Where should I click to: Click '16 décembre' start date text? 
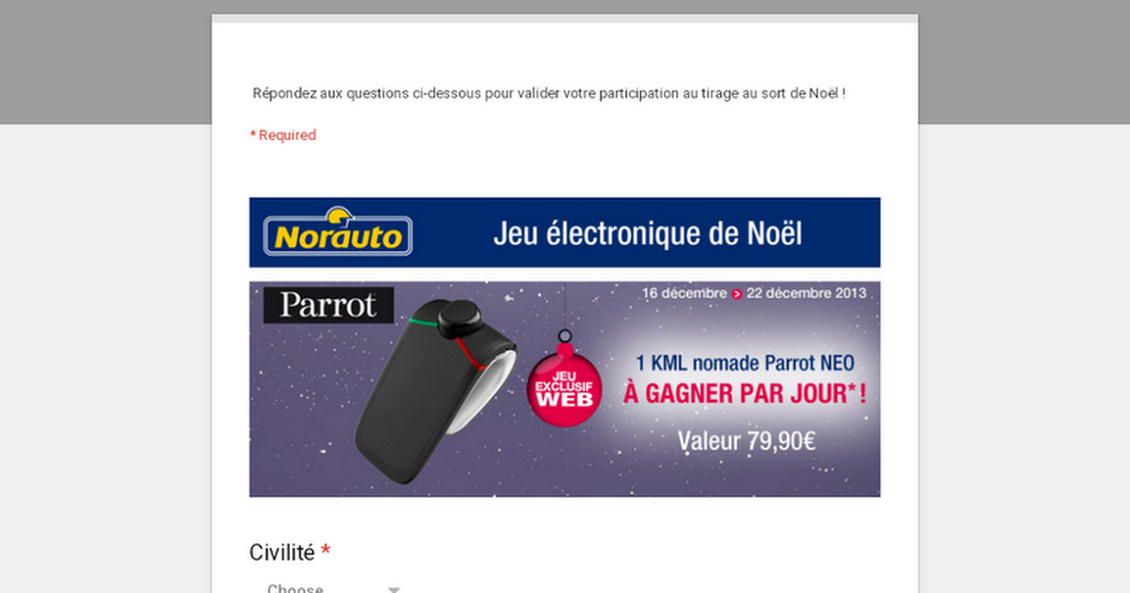coord(685,293)
